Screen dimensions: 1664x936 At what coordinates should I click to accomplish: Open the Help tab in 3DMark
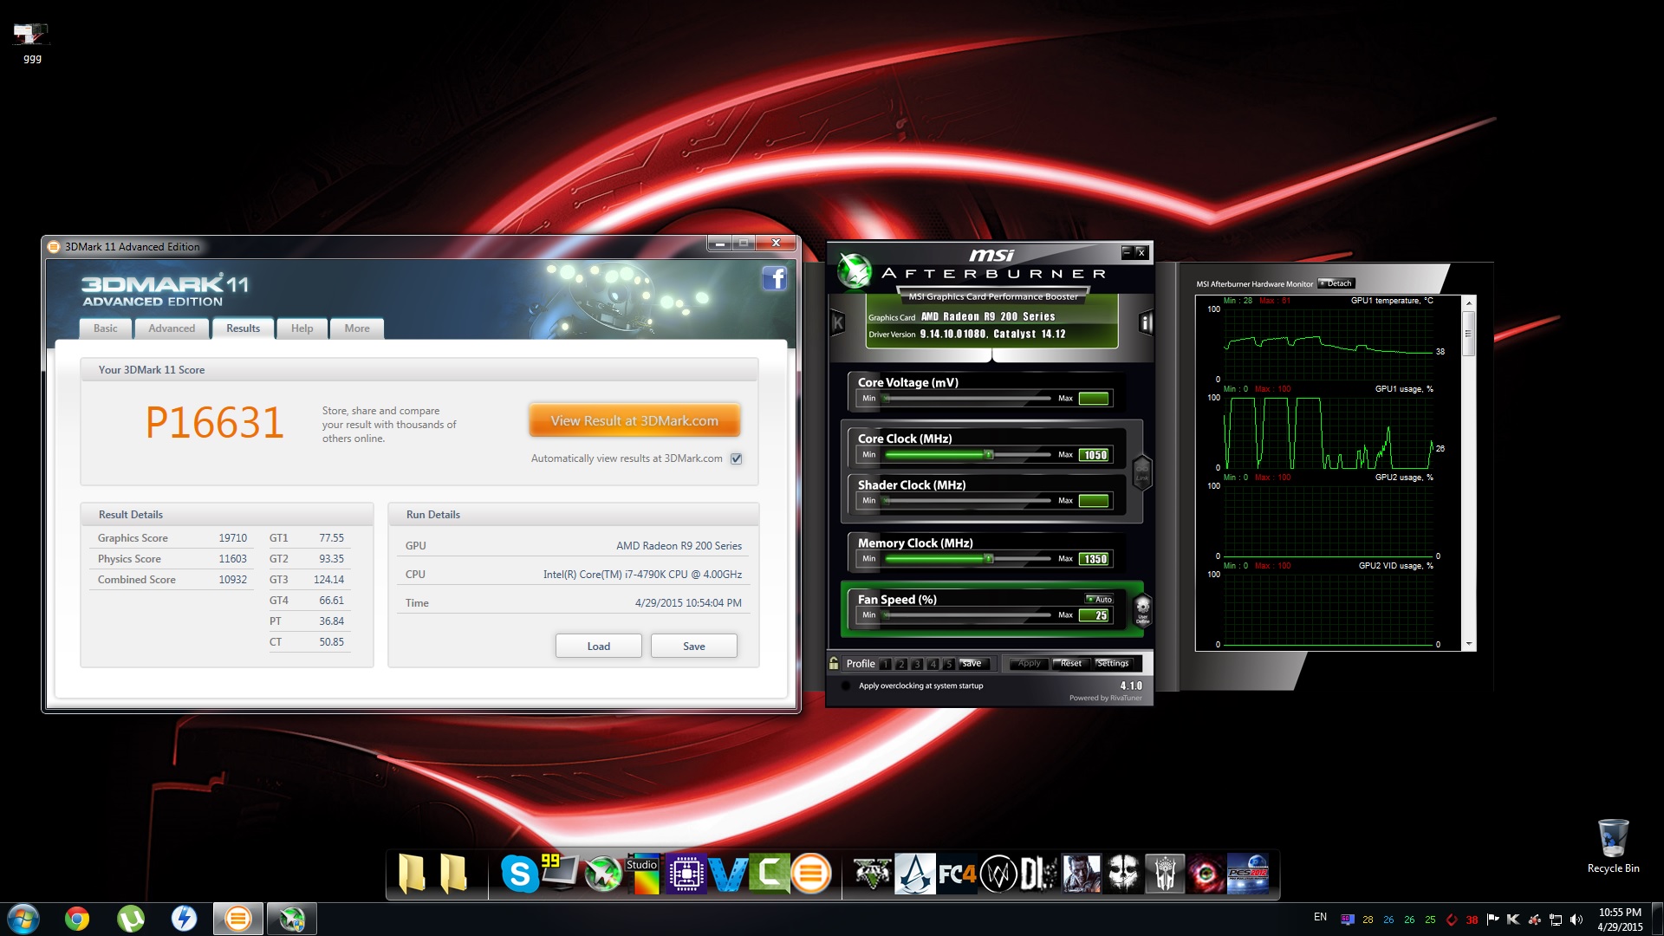point(302,328)
